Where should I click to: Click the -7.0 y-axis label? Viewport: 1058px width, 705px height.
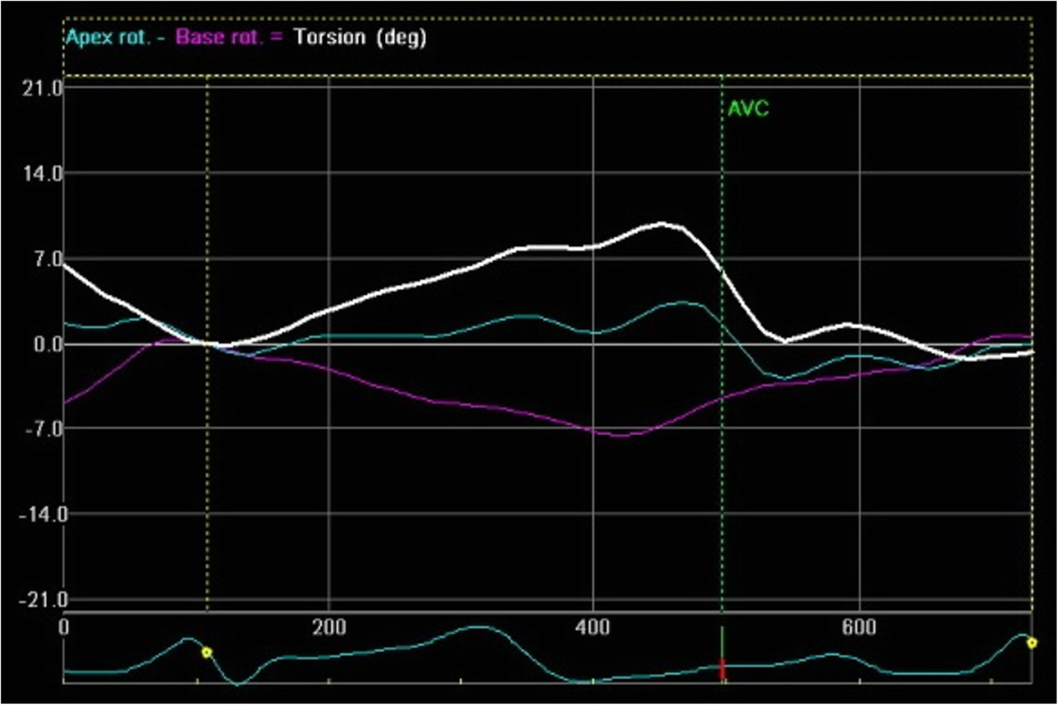point(43,429)
